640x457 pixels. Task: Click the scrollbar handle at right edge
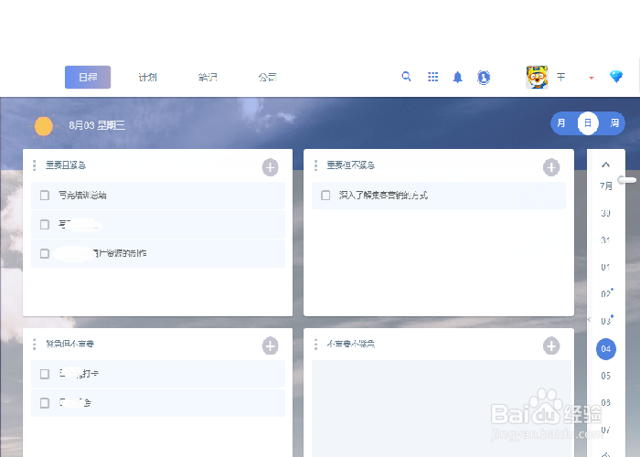627,179
